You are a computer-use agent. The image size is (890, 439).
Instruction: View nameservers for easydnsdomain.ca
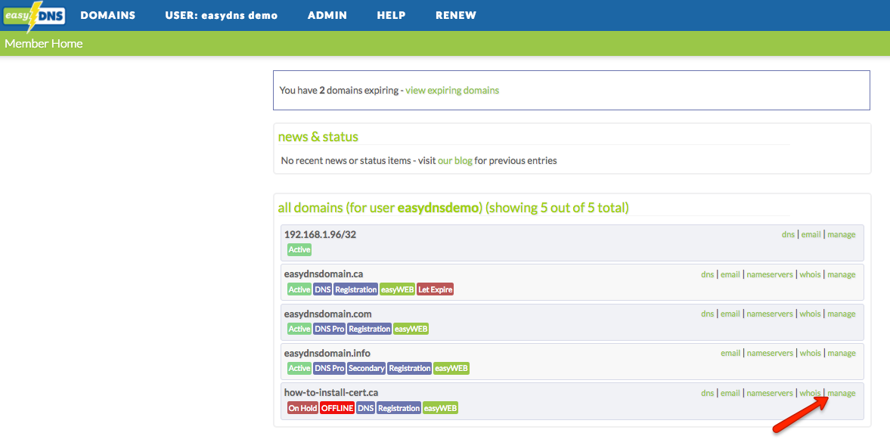point(770,274)
